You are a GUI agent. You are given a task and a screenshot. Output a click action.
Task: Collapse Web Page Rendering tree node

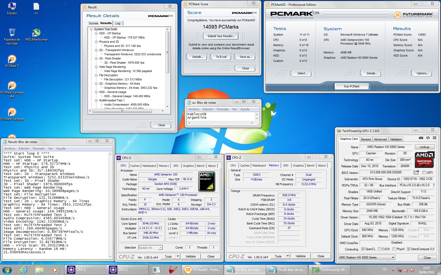point(96,67)
